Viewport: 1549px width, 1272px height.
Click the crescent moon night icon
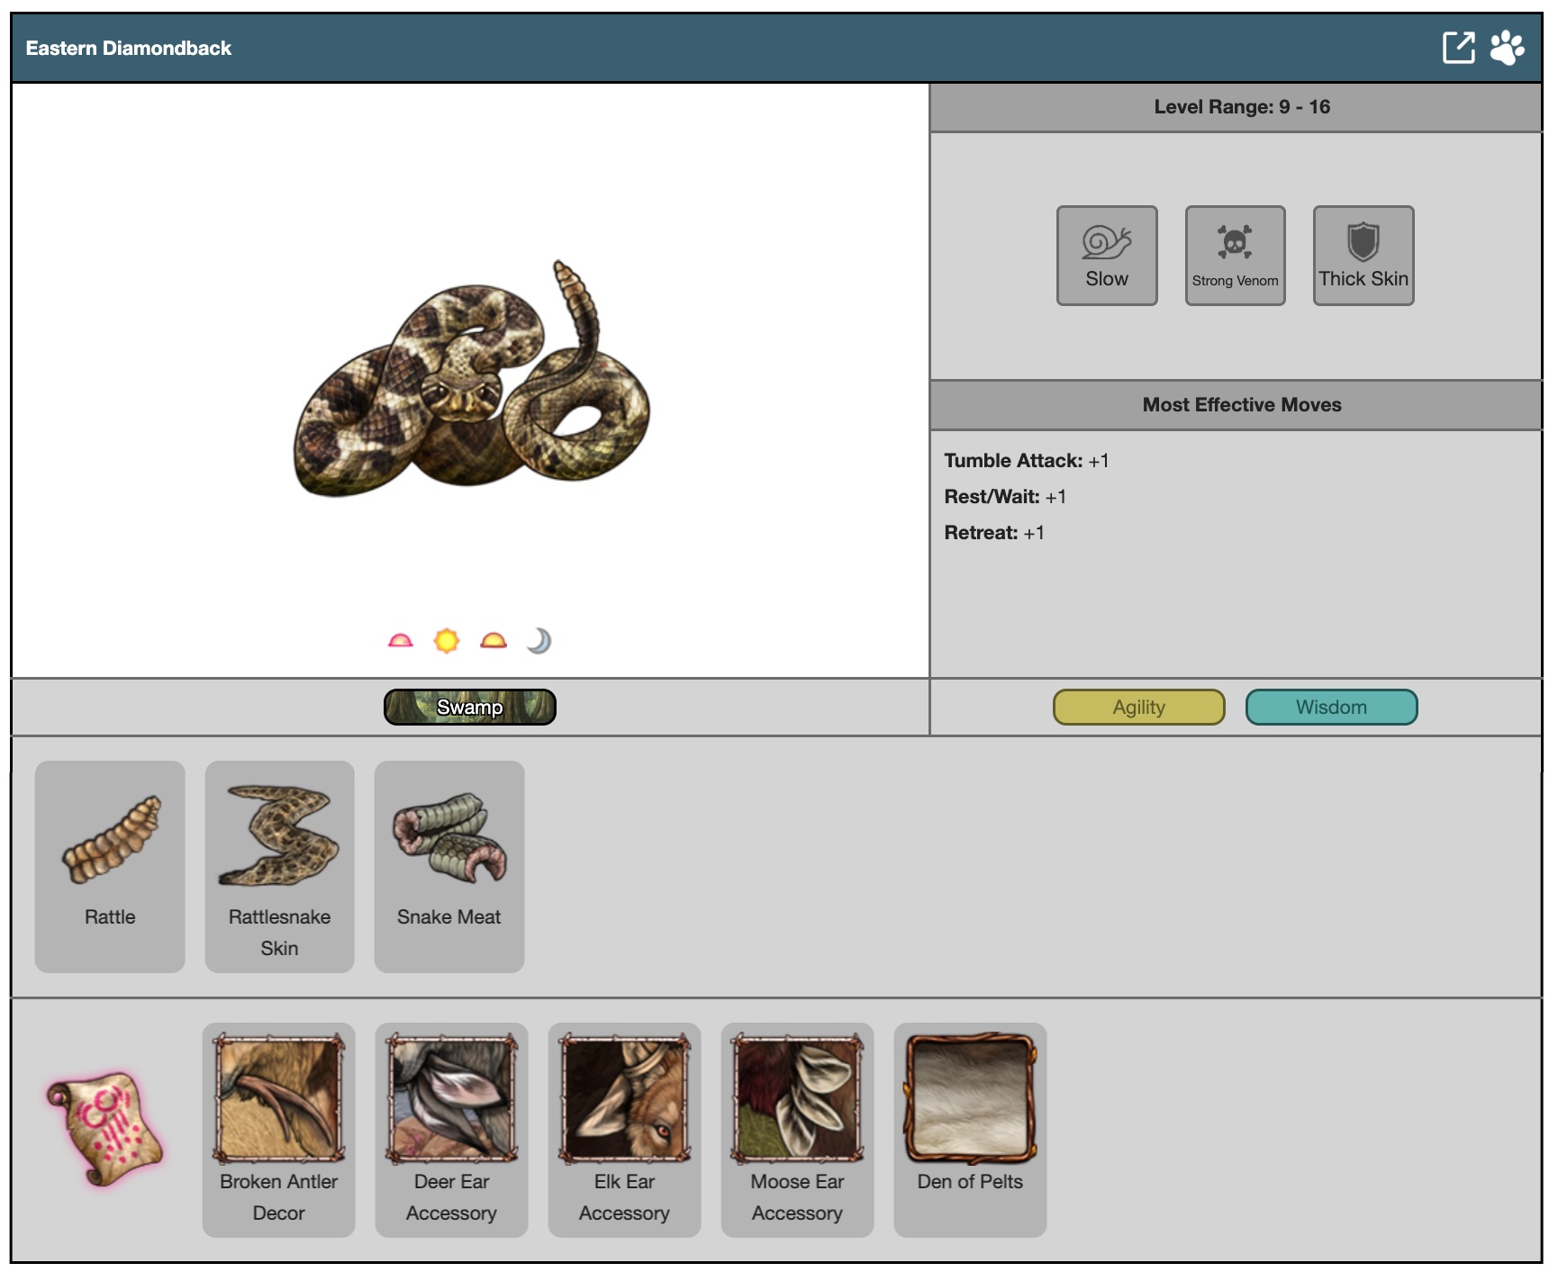539,641
